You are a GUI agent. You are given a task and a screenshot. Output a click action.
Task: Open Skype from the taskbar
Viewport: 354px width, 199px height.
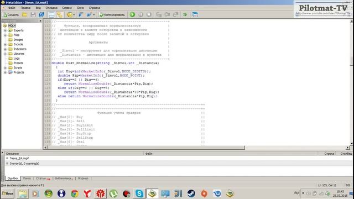click(139, 193)
